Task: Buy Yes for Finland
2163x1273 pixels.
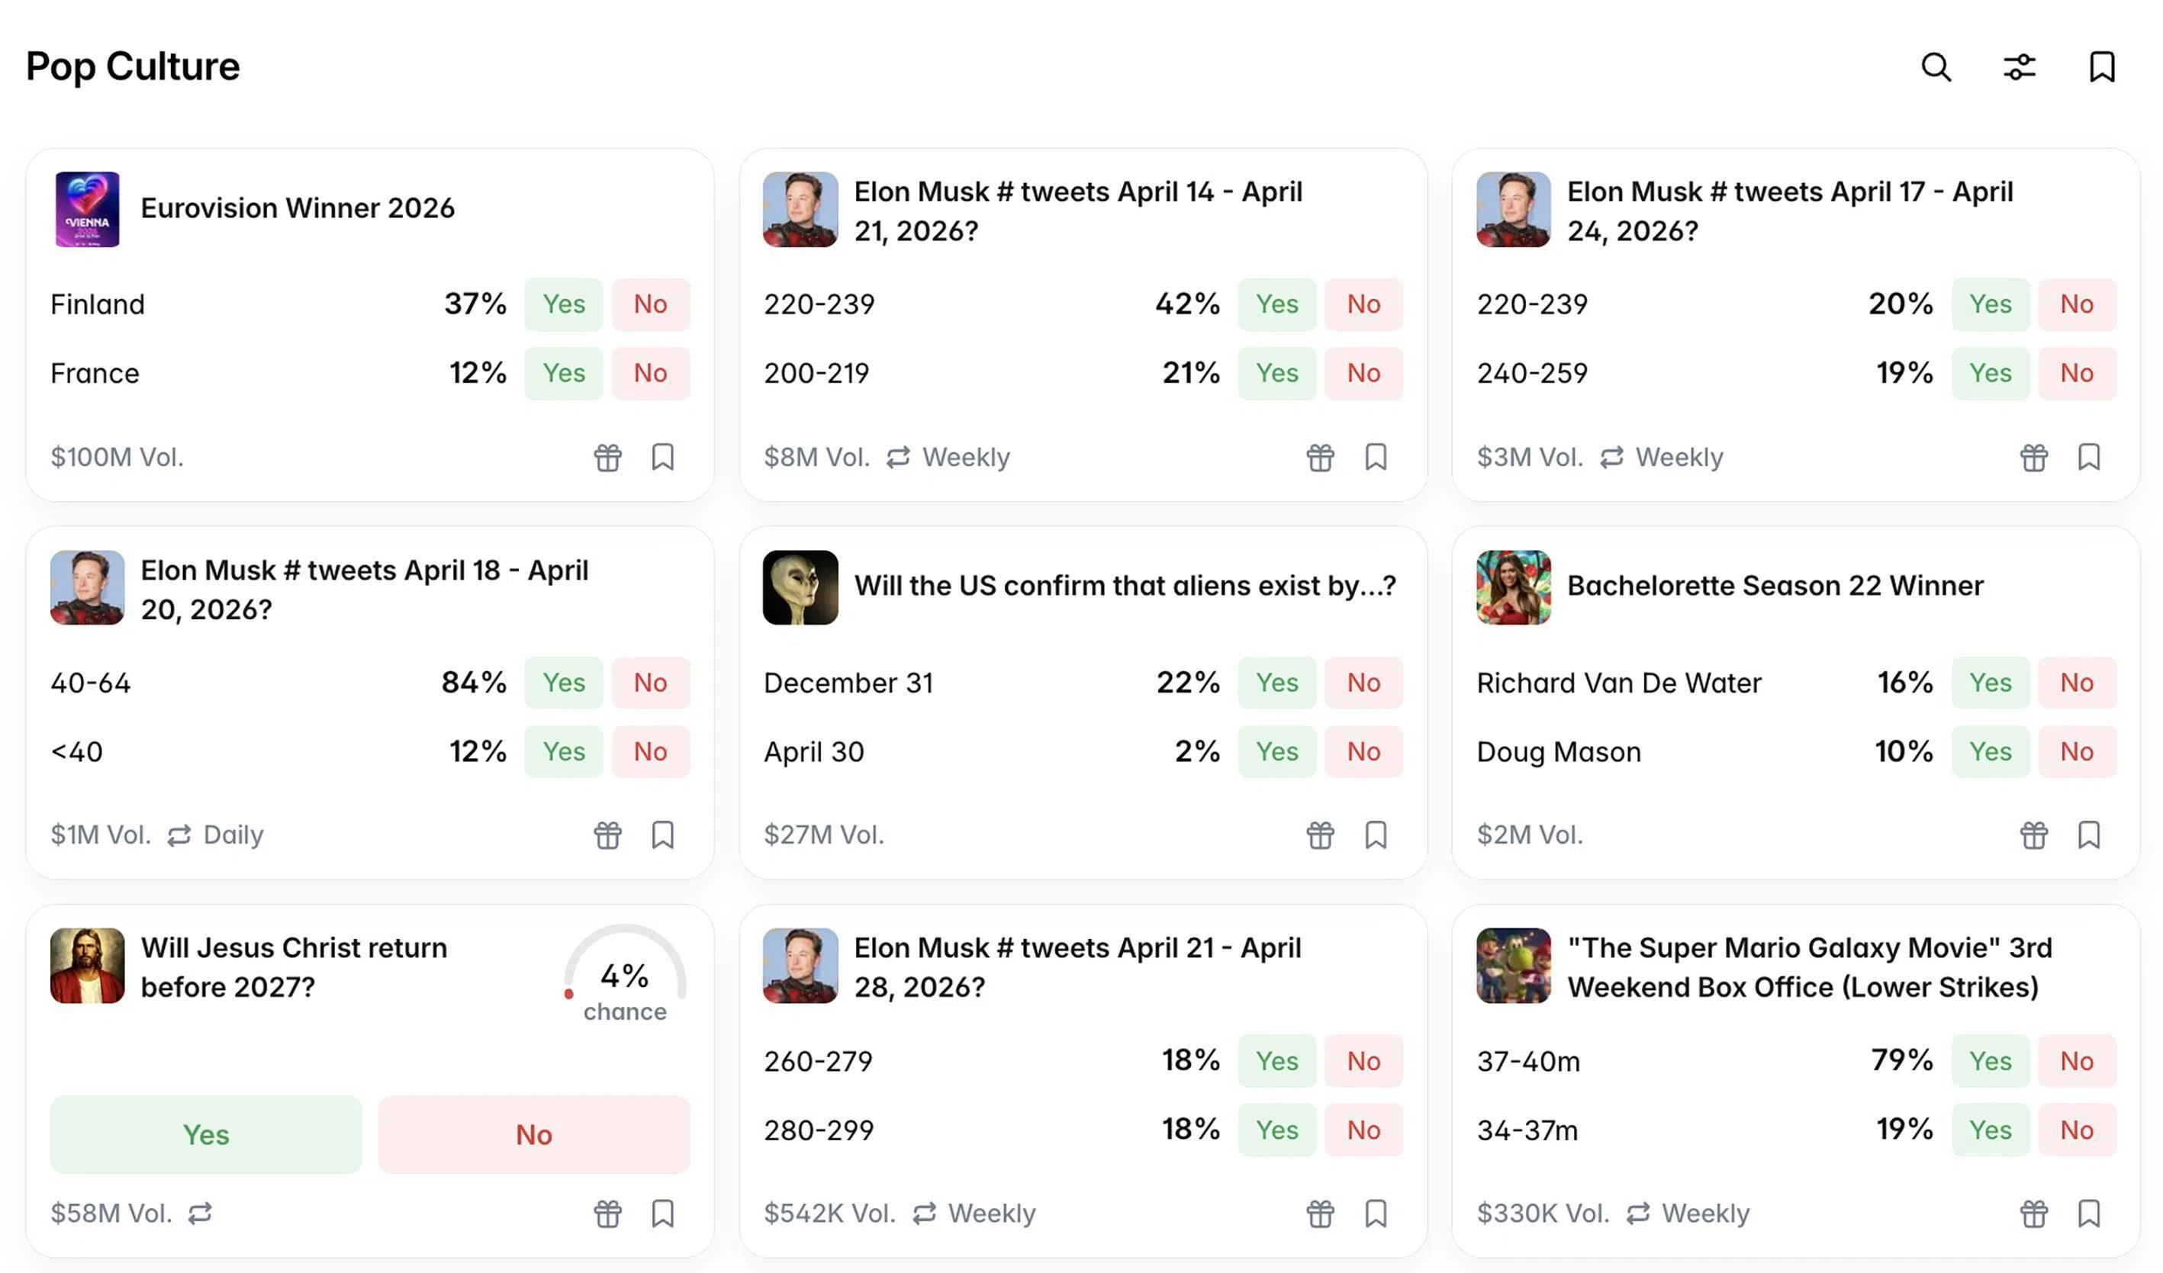Action: pyautogui.click(x=563, y=304)
